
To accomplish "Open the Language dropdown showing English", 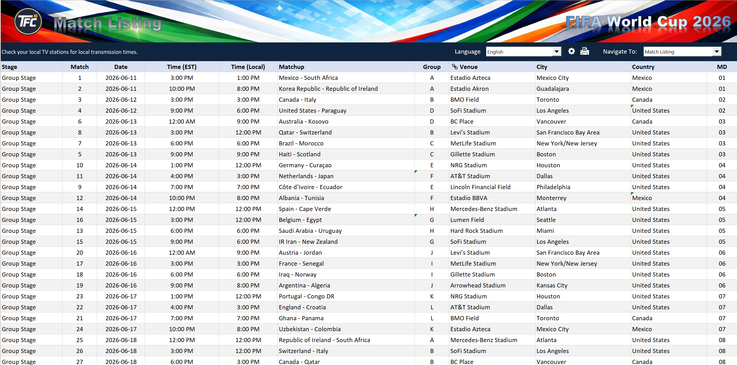I will pos(557,52).
